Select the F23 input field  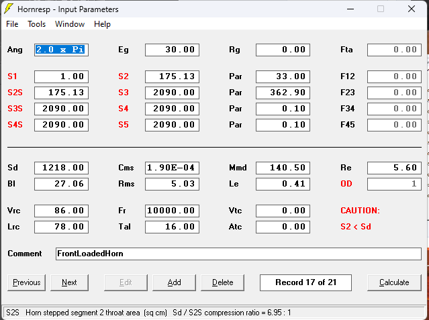click(x=394, y=93)
